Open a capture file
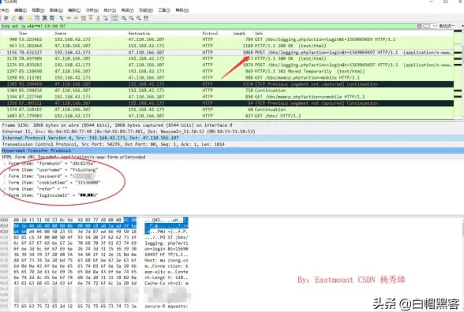464x312 pixels. coord(30,18)
